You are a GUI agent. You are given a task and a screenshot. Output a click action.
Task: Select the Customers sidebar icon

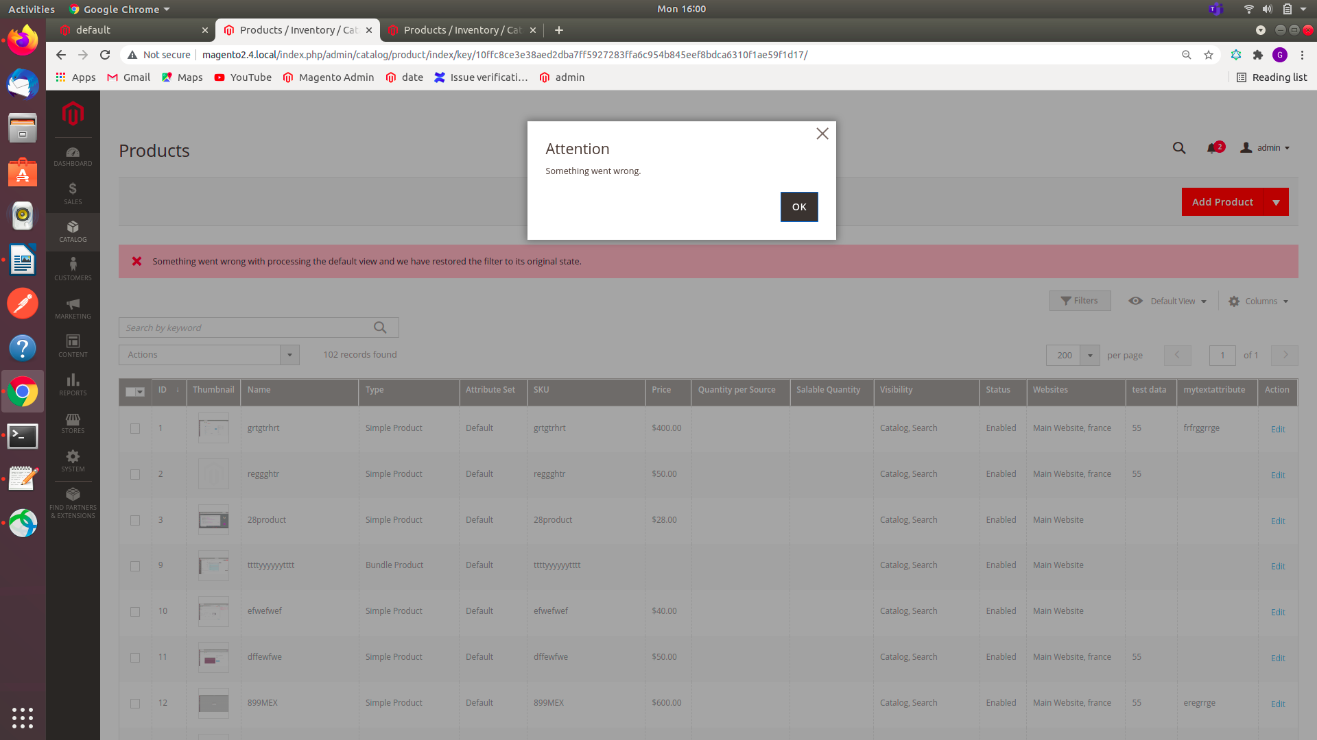[73, 269]
